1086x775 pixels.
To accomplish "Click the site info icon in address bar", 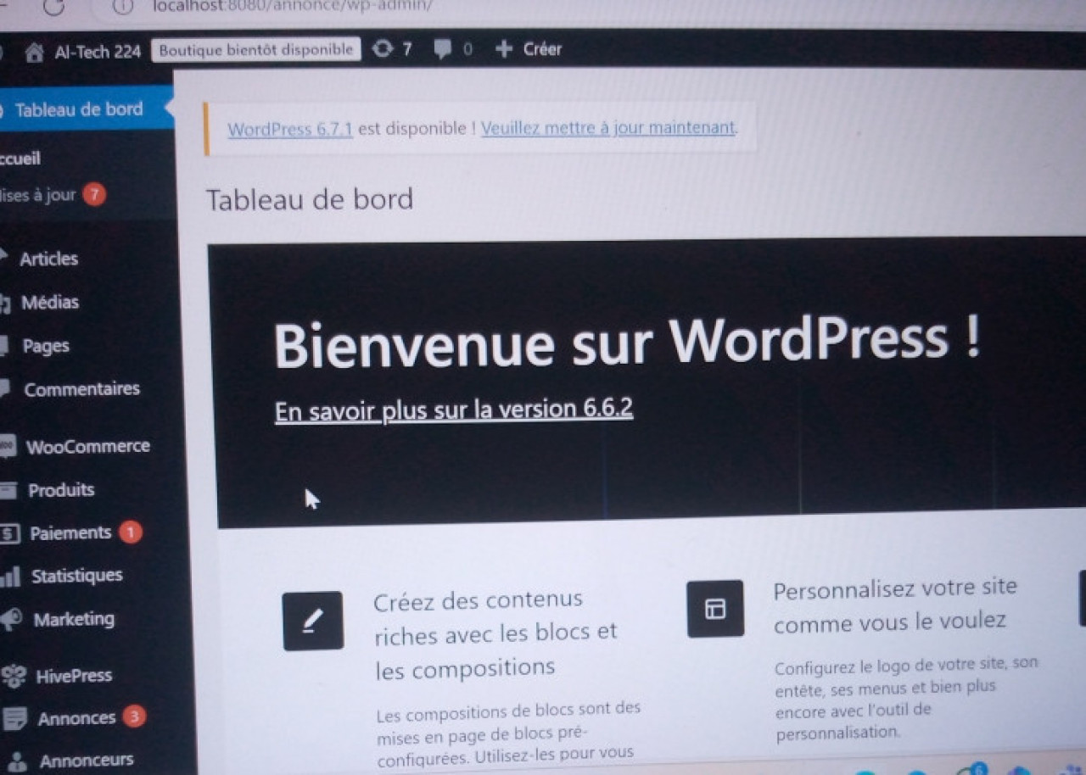I will click(124, 6).
